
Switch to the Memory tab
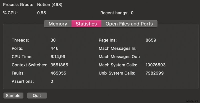[58, 24]
